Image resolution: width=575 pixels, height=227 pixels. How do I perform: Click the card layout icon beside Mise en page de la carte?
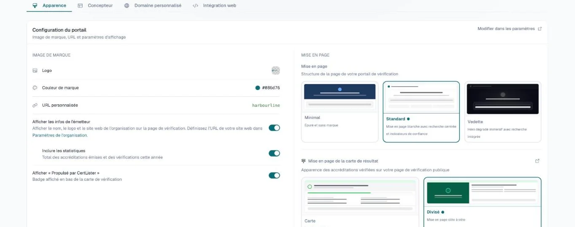[303, 161]
